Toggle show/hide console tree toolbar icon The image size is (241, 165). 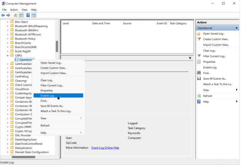(21, 15)
